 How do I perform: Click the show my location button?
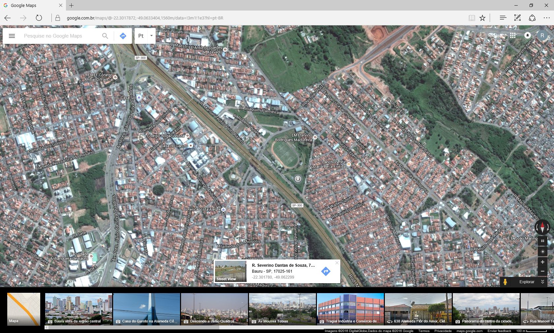[x=542, y=251]
